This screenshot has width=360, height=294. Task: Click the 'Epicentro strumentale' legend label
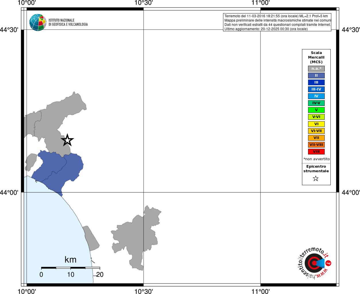click(316, 169)
